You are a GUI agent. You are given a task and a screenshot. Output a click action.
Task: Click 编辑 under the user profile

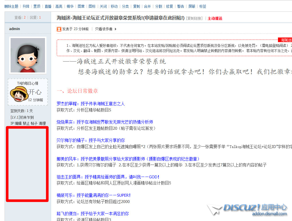coord(18,123)
